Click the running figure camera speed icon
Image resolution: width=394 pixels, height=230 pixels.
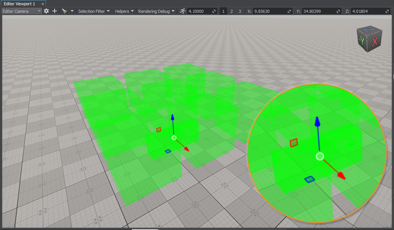(182, 11)
